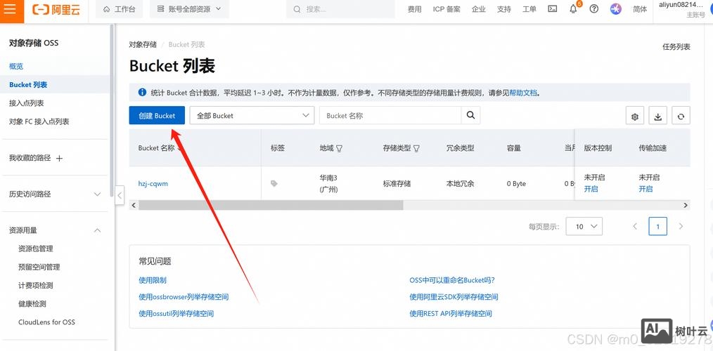Image resolution: width=713 pixels, height=351 pixels.
Task: Open the hamburger main menu
Action: click(10, 9)
